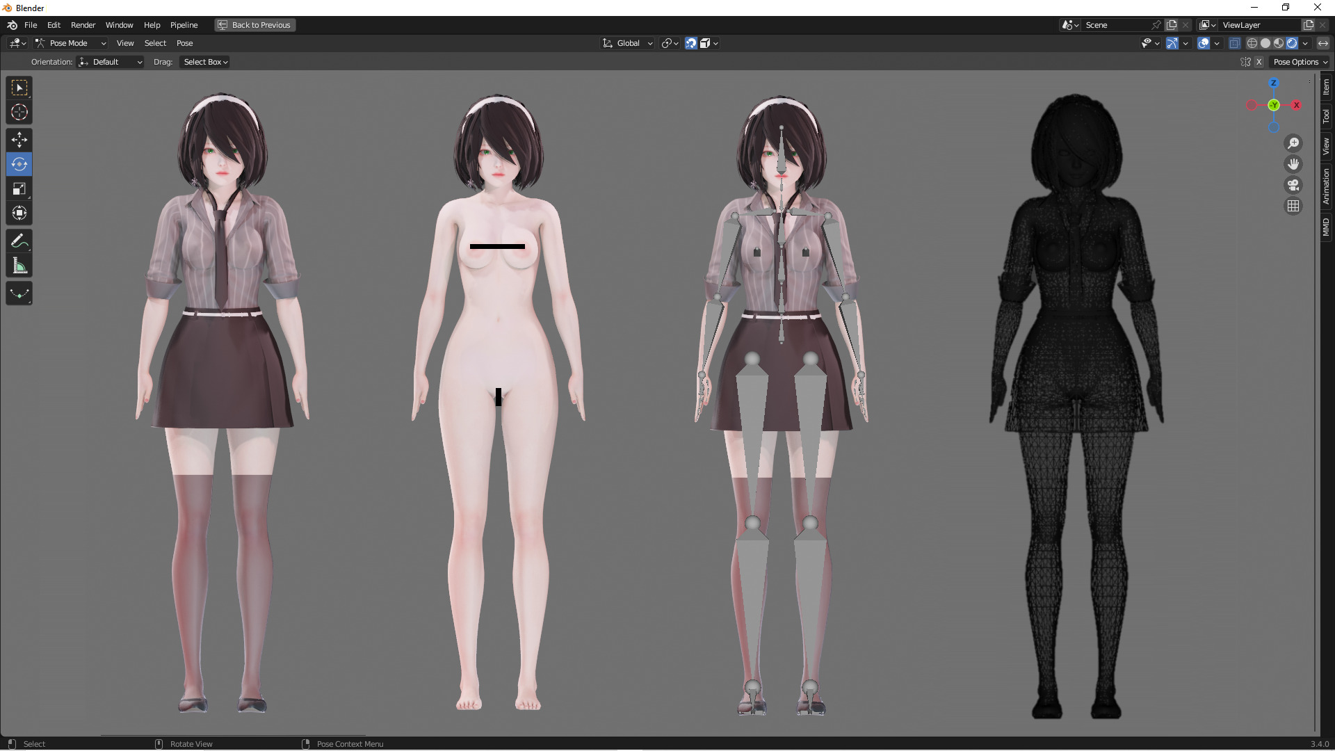Screen dimensions: 1335x751
Task: Open the Tool sidebar tab
Action: pyautogui.click(x=1326, y=116)
